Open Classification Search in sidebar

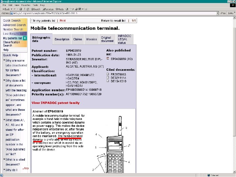click(11, 44)
